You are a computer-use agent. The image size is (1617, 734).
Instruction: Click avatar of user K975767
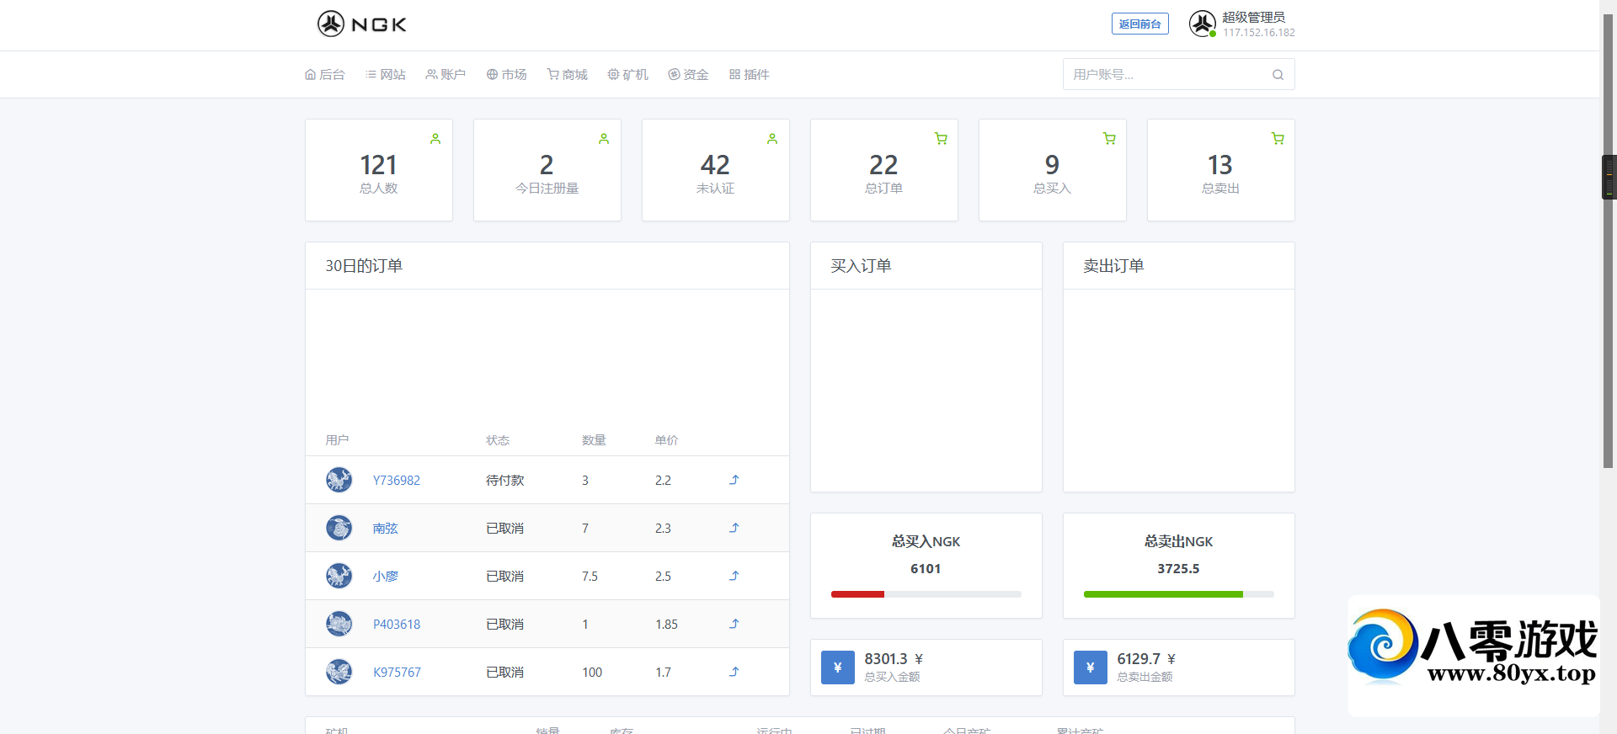coord(339,672)
